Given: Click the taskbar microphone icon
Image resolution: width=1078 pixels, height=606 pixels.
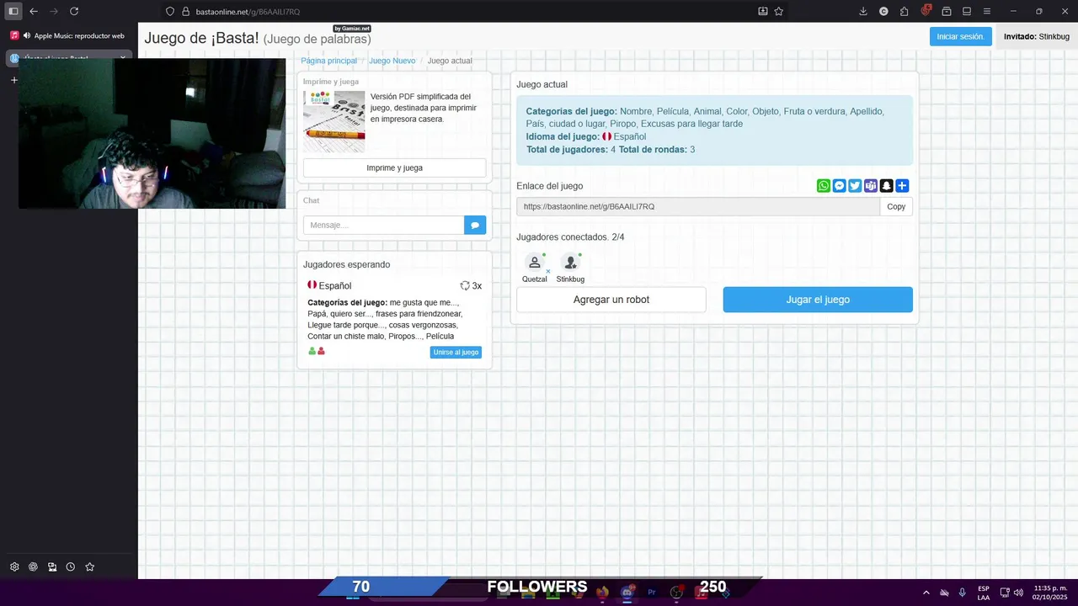Looking at the screenshot, I should (962, 593).
